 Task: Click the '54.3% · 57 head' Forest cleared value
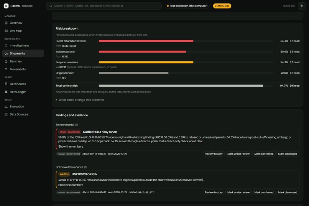click(290, 41)
